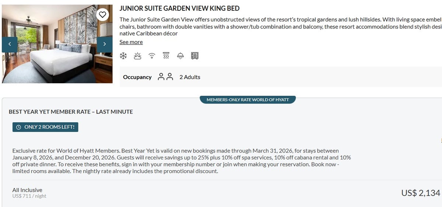Click the Best Year Yet Member Rate heading
This screenshot has width=442, height=207.
point(71,112)
